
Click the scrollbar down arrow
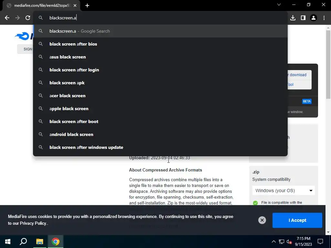(328, 232)
